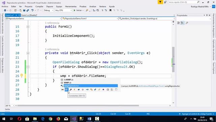216x122 pixels.
Task: Click the Properties panel alphabetical sort icon
Action: (182, 23)
